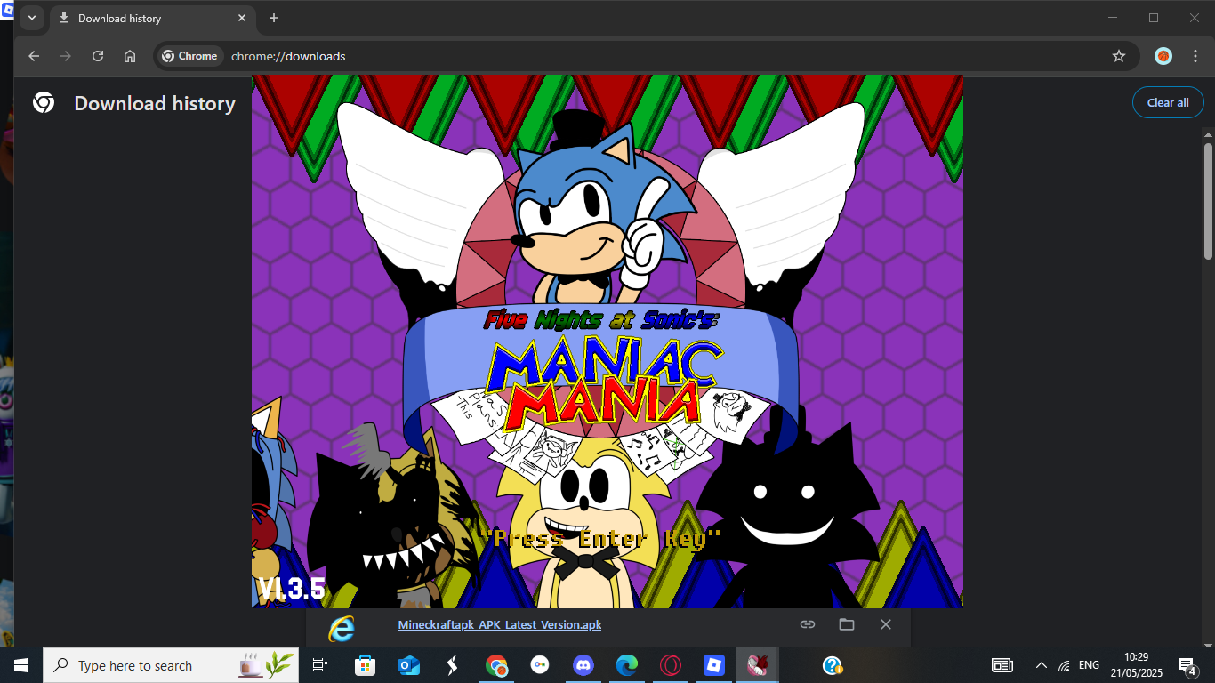Click the Clear all button
The height and width of the screenshot is (683, 1215).
pos(1168,102)
